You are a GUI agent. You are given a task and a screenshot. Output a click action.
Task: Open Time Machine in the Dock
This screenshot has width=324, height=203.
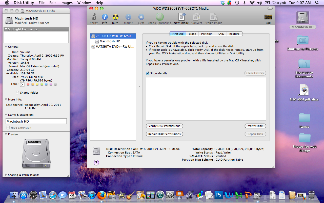[160, 195]
